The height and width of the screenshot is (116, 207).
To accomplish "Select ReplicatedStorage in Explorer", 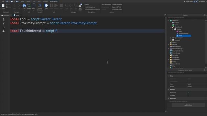I will 177,49.
